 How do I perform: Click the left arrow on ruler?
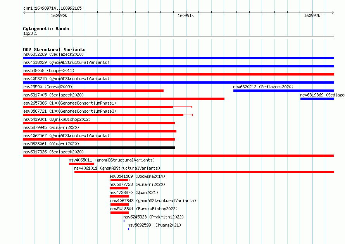pos(24,12)
